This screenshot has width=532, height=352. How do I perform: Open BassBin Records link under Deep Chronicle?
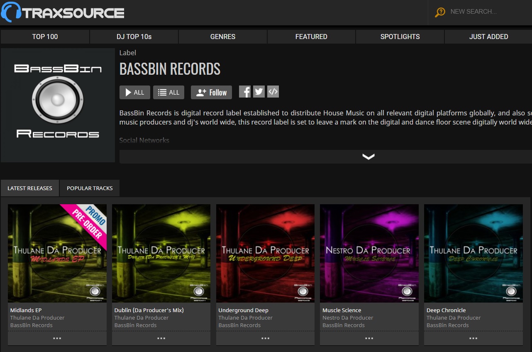pyautogui.click(x=448, y=325)
